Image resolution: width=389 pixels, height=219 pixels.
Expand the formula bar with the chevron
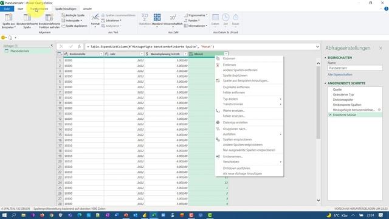pos(317,47)
